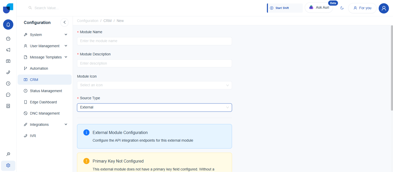Image resolution: width=393 pixels, height=172 pixels.
Task: Open chat bubble icon in left rail
Action: [8, 95]
